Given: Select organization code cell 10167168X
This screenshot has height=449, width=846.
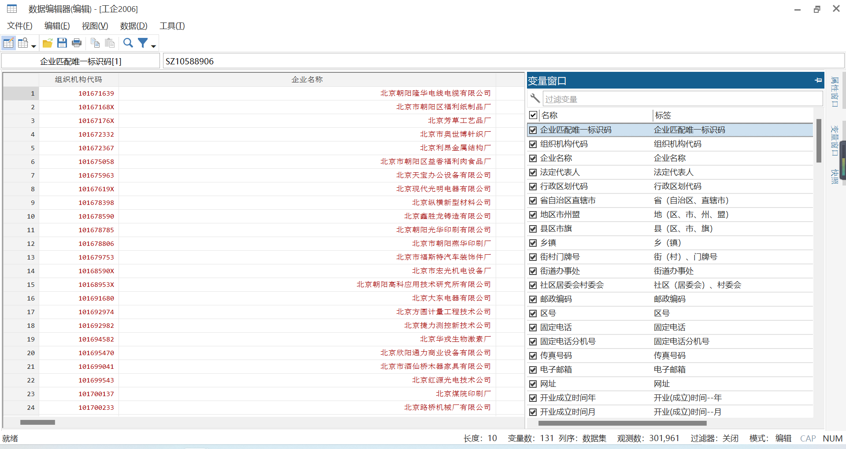Looking at the screenshot, I should (x=78, y=107).
